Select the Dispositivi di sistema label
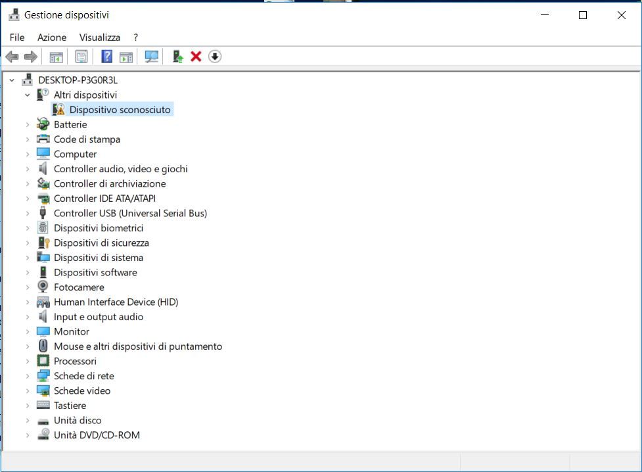This screenshot has width=642, height=472. coord(99,257)
